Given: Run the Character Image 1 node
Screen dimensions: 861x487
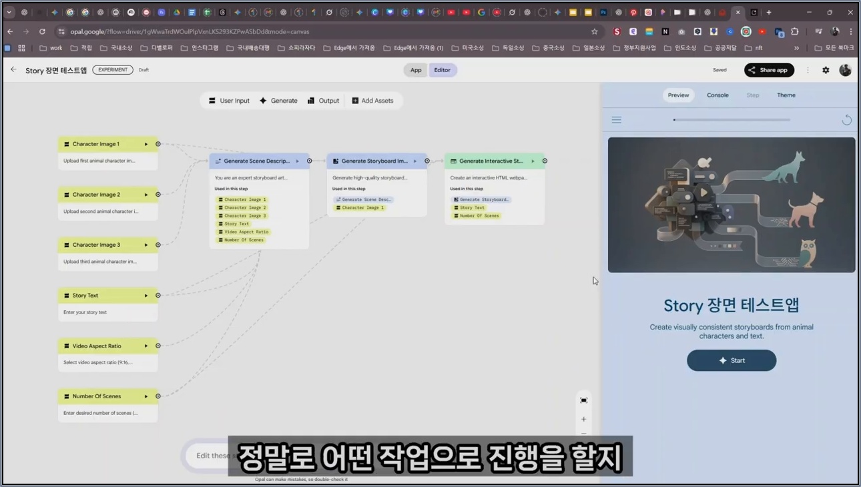Looking at the screenshot, I should pyautogui.click(x=146, y=144).
